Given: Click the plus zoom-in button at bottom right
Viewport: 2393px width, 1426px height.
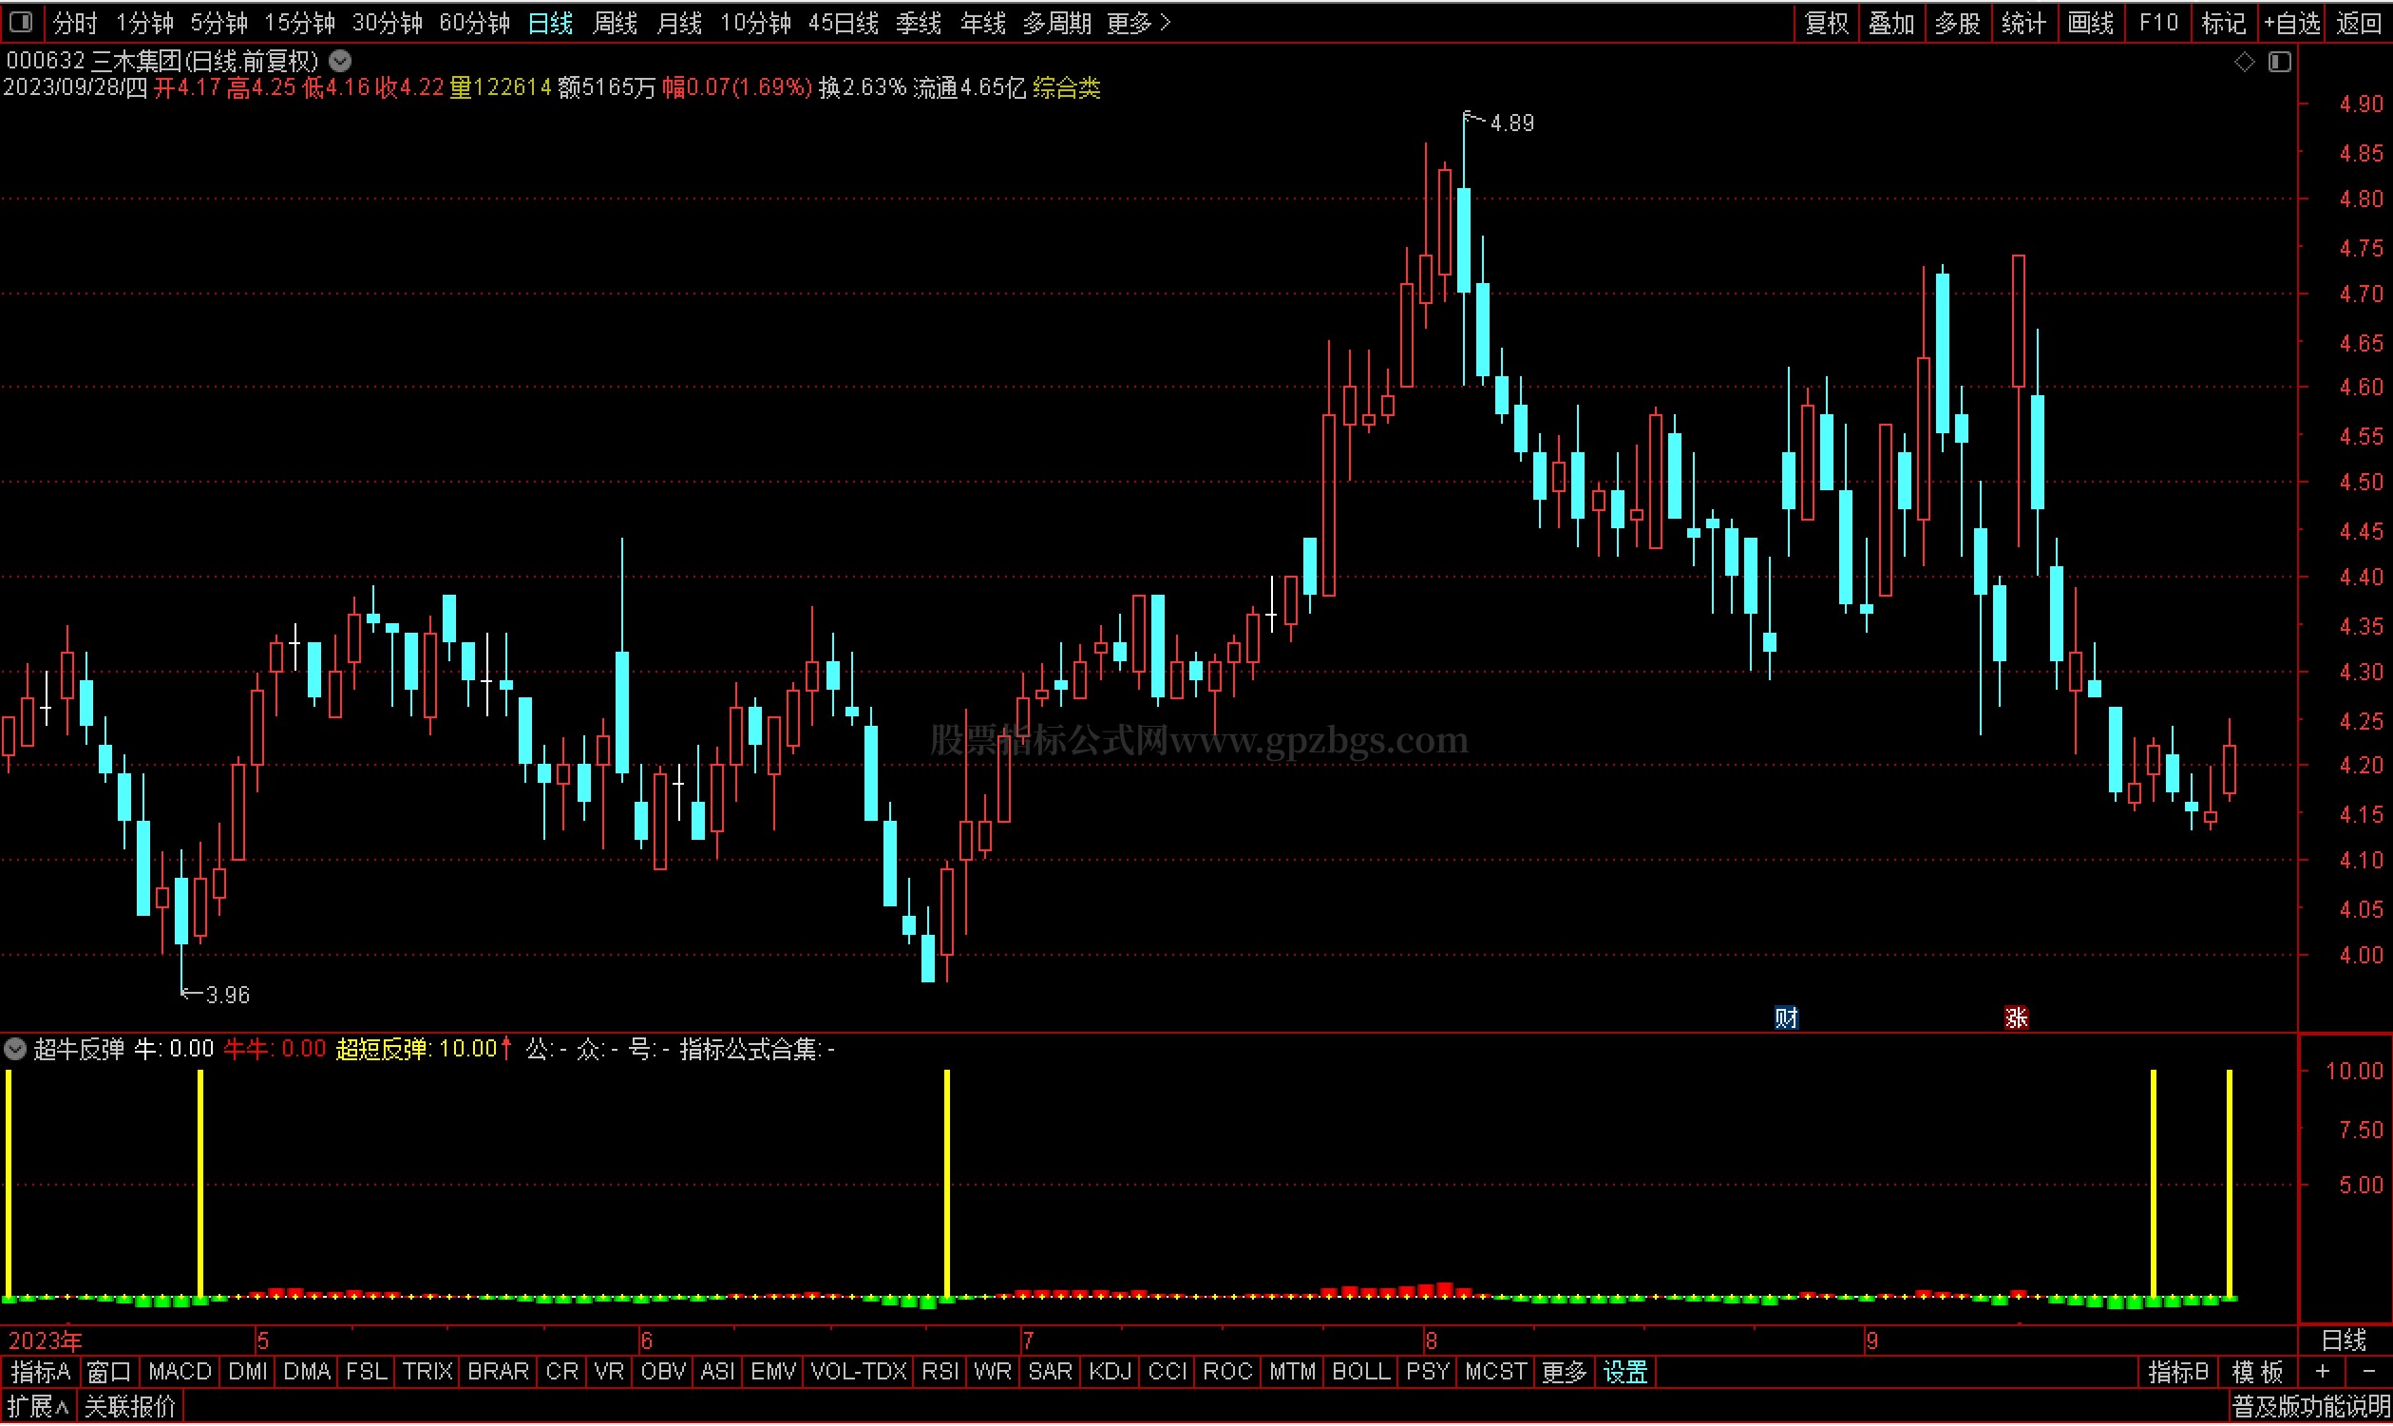Looking at the screenshot, I should click(2322, 1372).
